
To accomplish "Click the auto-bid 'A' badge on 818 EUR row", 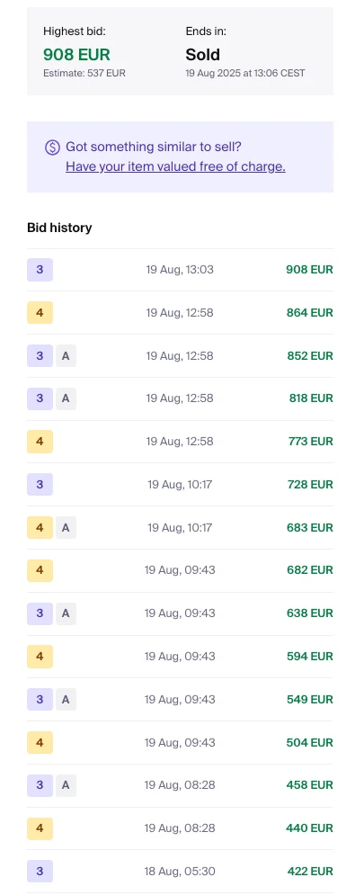I will click(x=66, y=398).
